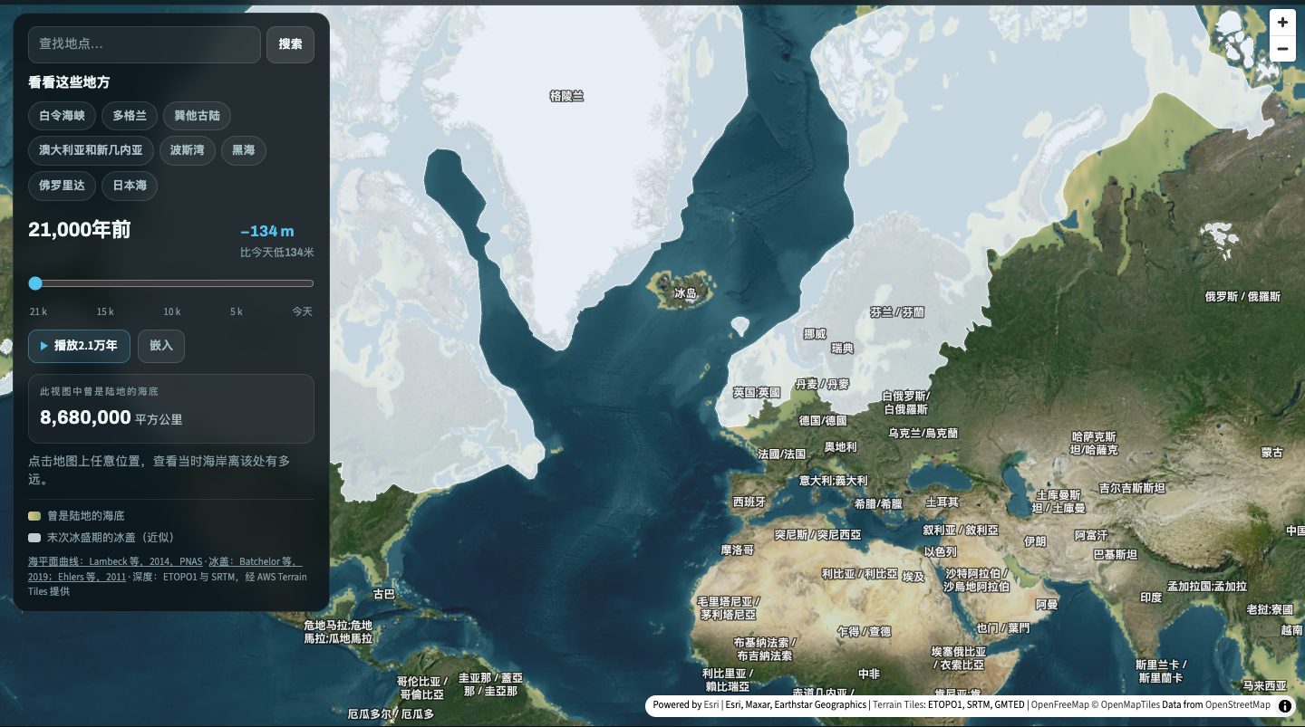Click the 土耳其 map label
This screenshot has width=1305, height=727.
[x=942, y=502]
